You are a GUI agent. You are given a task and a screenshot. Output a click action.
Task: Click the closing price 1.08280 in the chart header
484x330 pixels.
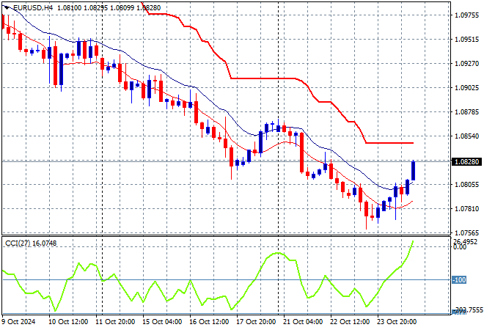pos(148,8)
